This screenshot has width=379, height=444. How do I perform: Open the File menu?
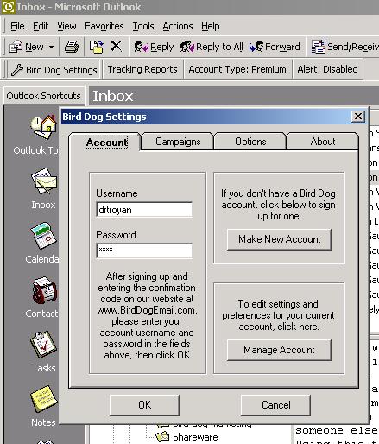coord(17,26)
